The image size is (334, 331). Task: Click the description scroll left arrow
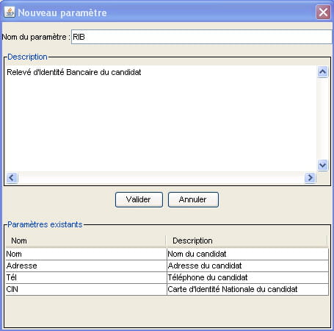point(12,177)
